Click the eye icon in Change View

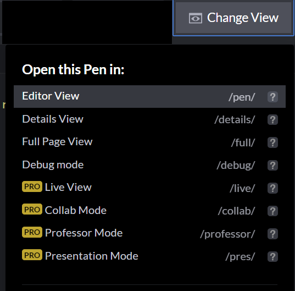coord(196,18)
